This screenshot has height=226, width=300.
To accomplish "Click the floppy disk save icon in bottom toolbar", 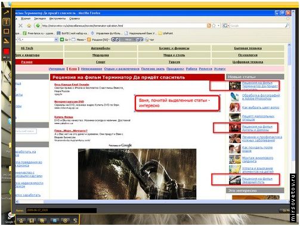I will tap(32, 221).
